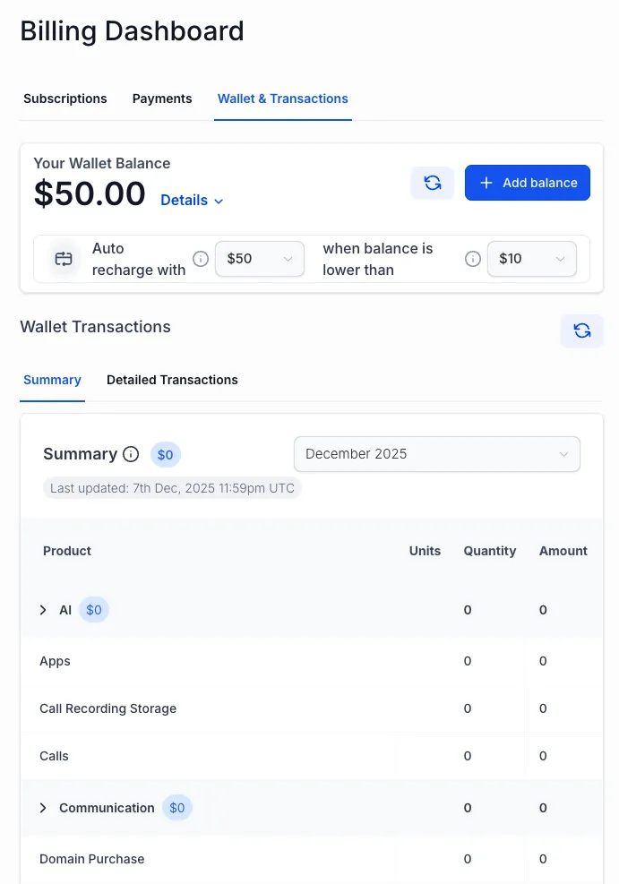This screenshot has height=884, width=619.
Task: Click the auto recharge icon
Action: point(64,259)
